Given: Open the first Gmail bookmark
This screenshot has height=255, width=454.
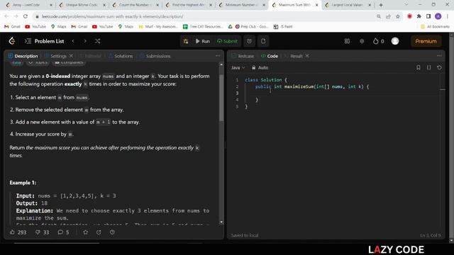Looking at the screenshot, I should 12,27.
